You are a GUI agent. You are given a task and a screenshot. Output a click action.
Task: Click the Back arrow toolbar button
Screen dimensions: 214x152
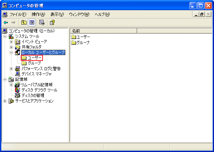6,23
